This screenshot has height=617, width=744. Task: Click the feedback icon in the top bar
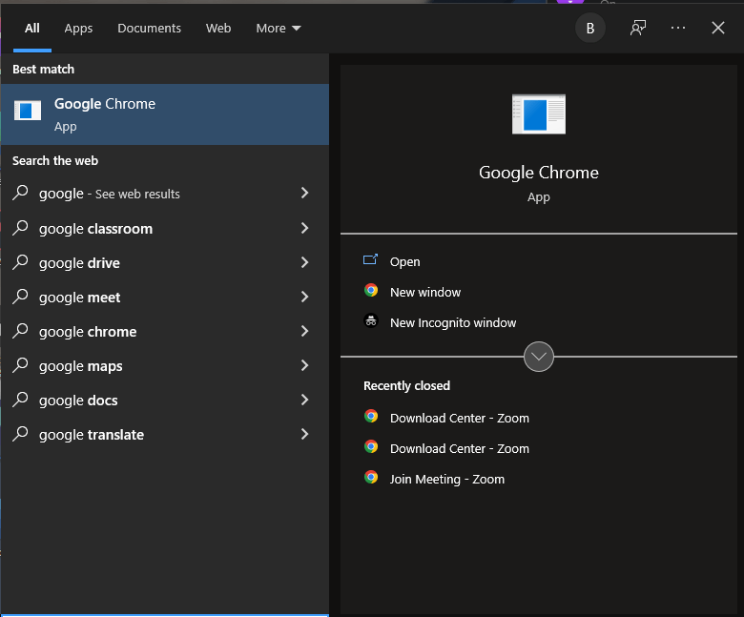pos(638,29)
